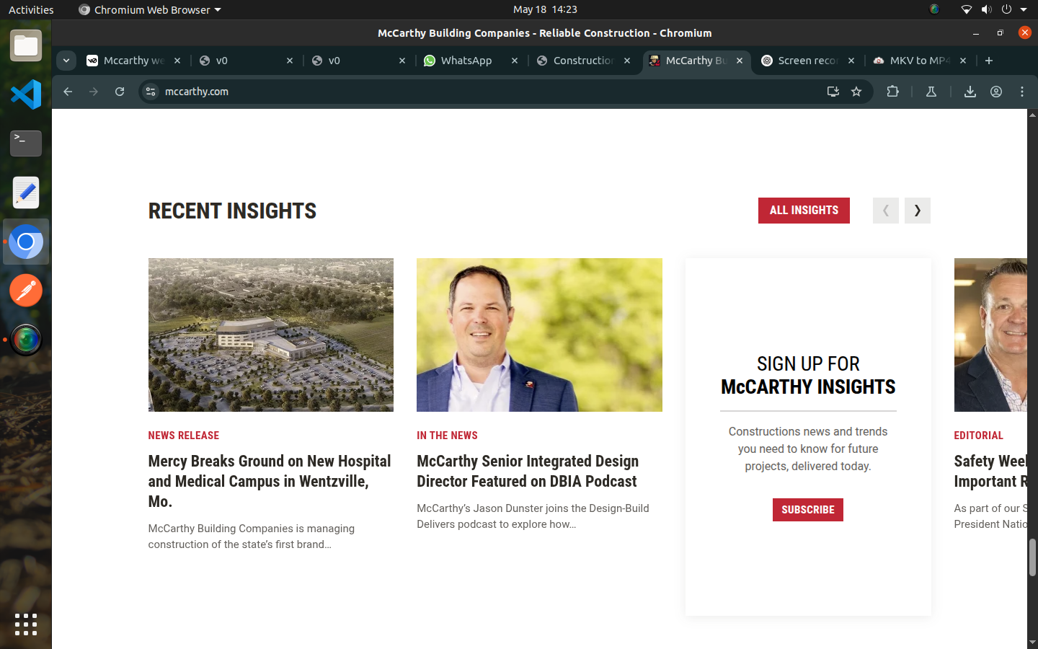Click the hospital campus aerial thumbnail
Screen dimensions: 1038x649
click(x=271, y=335)
